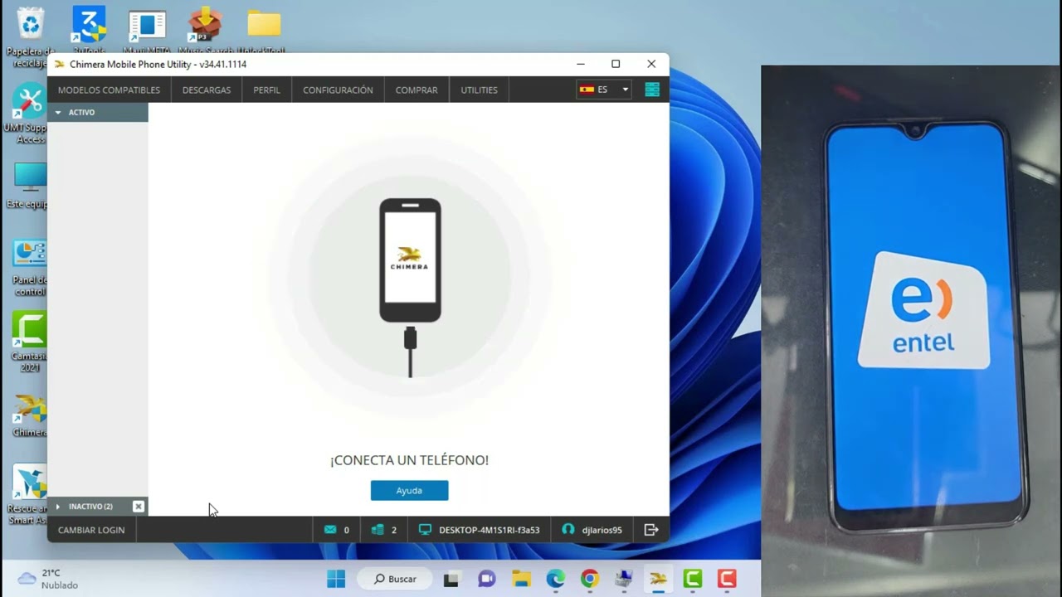
Task: Open the Chat app on the taskbar
Action: click(x=486, y=579)
